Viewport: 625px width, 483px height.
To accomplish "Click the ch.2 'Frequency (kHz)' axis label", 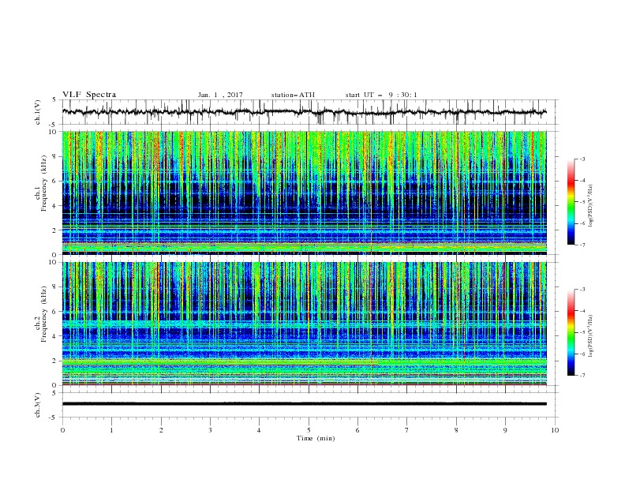I will tap(43, 314).
